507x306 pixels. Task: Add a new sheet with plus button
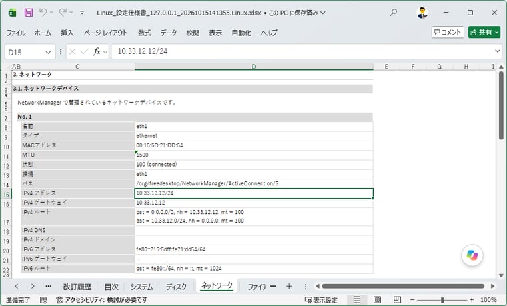pyautogui.click(x=289, y=286)
